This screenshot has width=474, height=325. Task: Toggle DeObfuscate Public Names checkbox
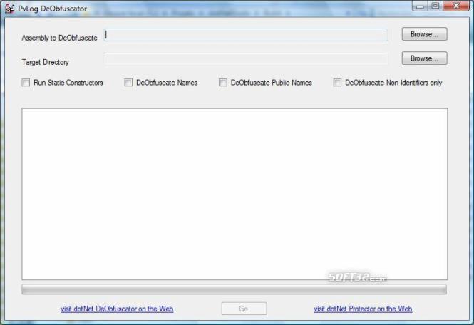[x=223, y=82]
